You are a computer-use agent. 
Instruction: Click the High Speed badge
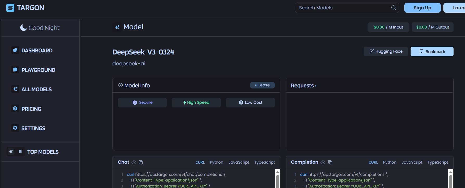point(196,102)
